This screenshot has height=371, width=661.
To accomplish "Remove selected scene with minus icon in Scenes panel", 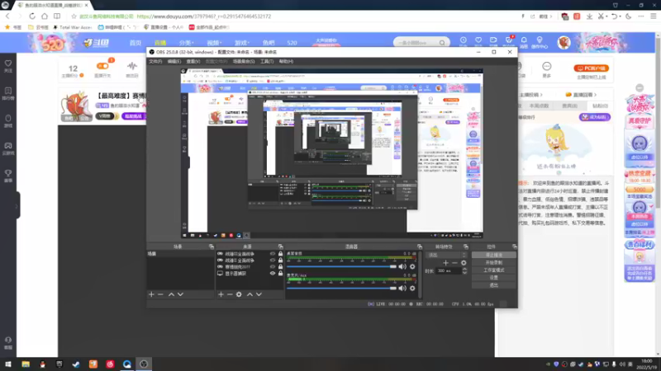I will 160,294.
